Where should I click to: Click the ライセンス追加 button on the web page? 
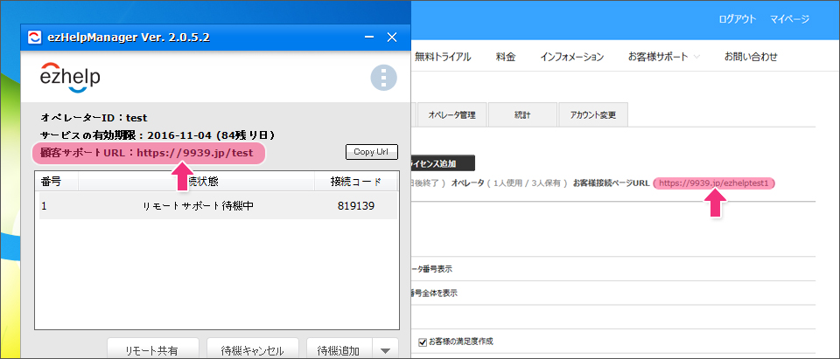(443, 162)
